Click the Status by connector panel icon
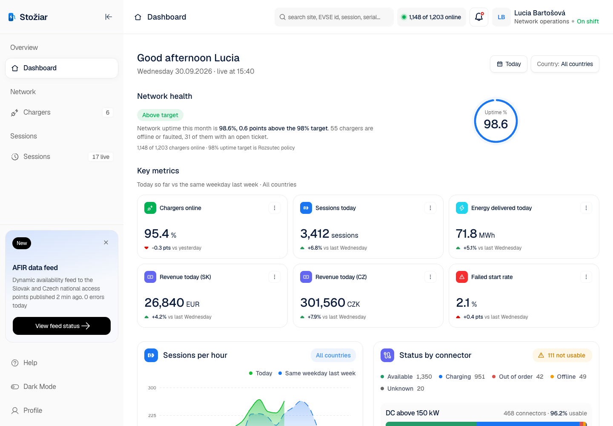Image resolution: width=613 pixels, height=426 pixels. pos(387,355)
